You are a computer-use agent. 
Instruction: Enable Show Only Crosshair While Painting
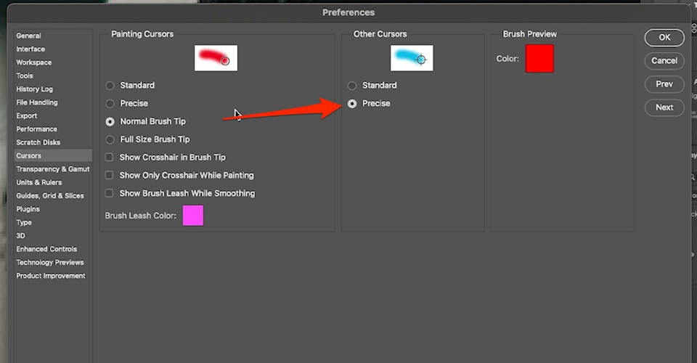pyautogui.click(x=109, y=175)
